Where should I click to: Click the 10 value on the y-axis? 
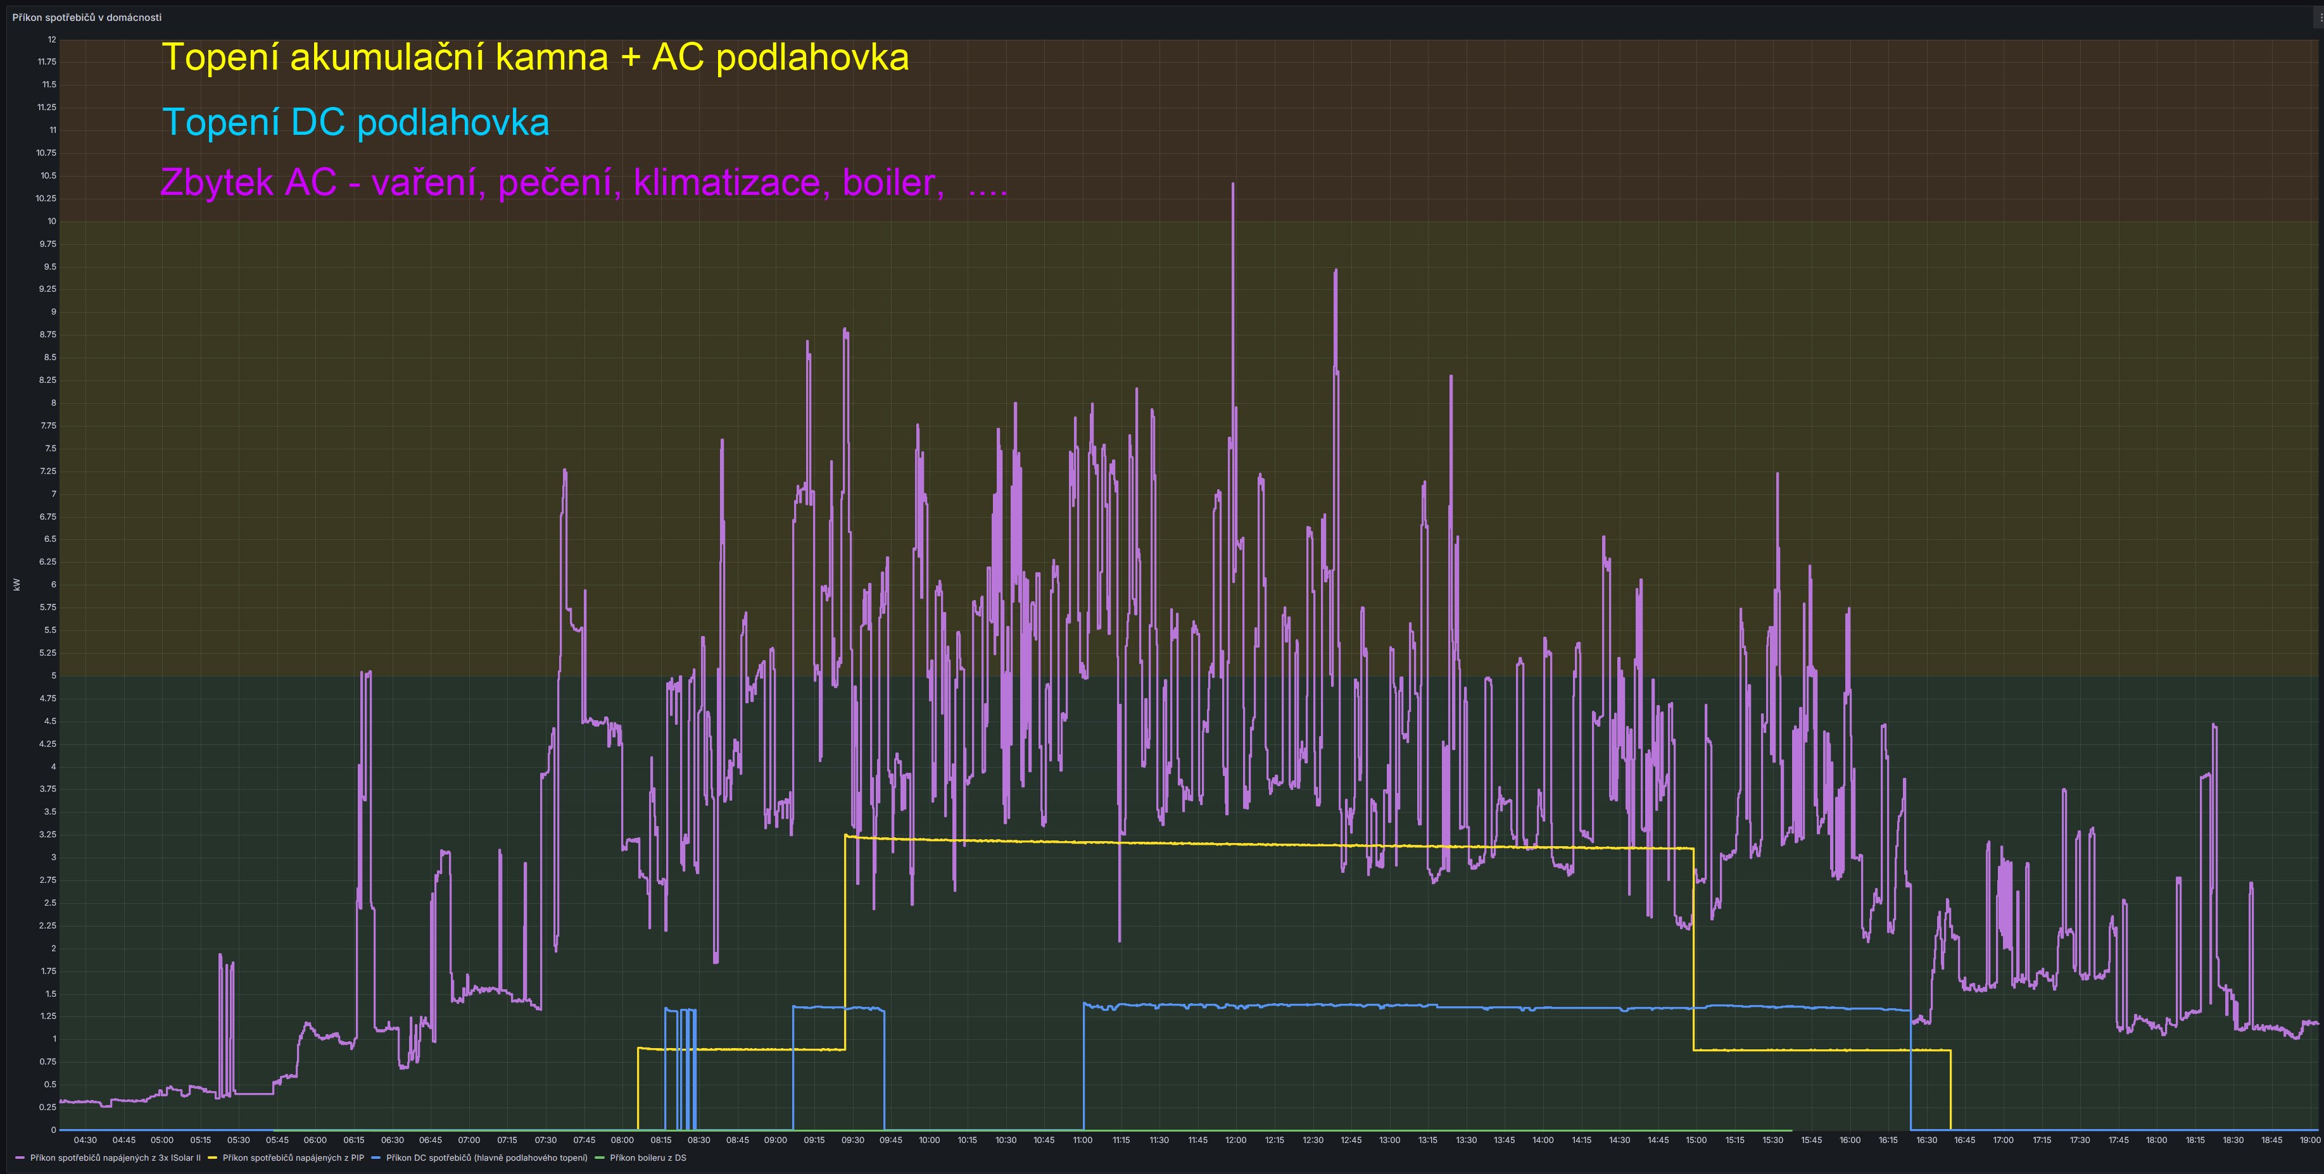(x=51, y=221)
